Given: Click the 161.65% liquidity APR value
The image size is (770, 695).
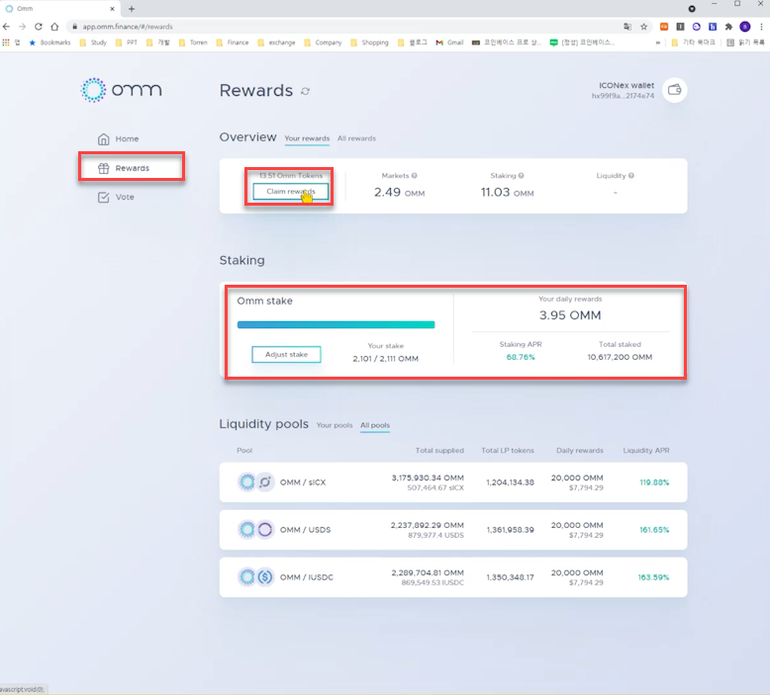Looking at the screenshot, I should (654, 530).
